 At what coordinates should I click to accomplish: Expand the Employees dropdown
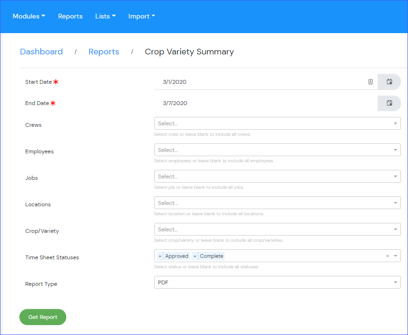(x=277, y=150)
